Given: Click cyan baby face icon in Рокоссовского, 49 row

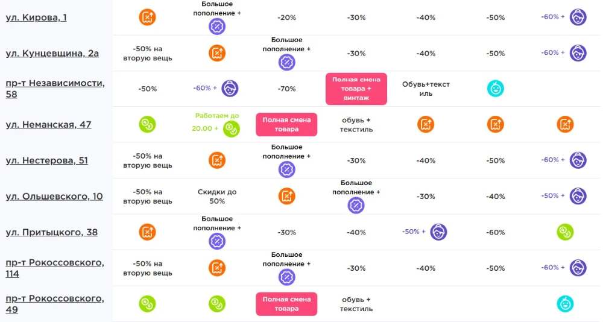Looking at the screenshot, I should pyautogui.click(x=565, y=303).
